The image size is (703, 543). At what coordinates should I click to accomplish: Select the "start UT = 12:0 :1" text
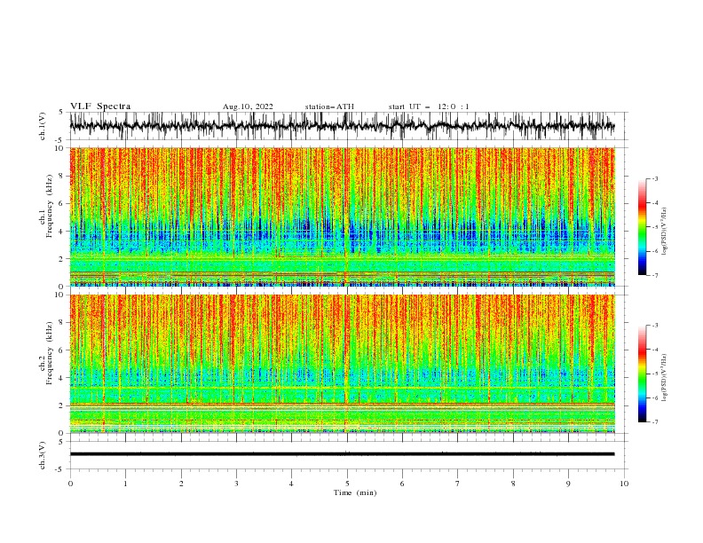pos(429,106)
